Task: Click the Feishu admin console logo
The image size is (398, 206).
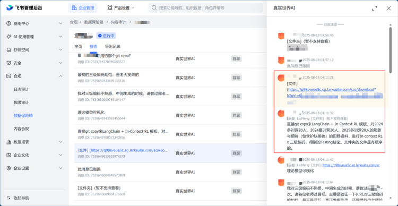Action: (24, 8)
